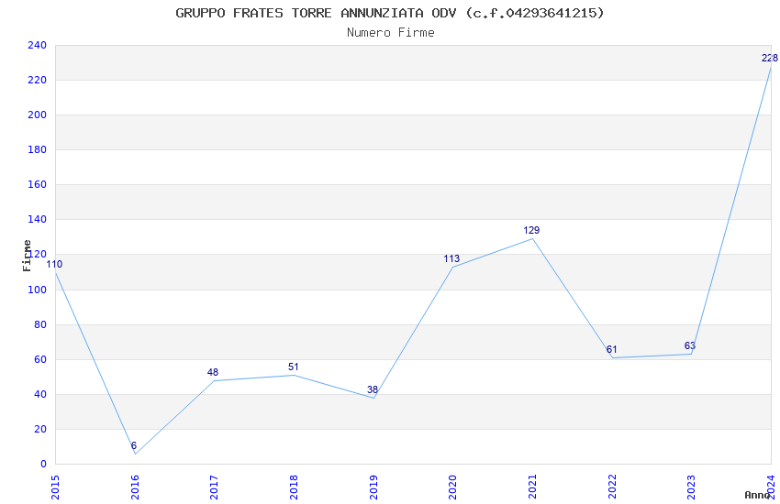
Task: Click the y-axis tick label 40
Action: click(x=40, y=394)
